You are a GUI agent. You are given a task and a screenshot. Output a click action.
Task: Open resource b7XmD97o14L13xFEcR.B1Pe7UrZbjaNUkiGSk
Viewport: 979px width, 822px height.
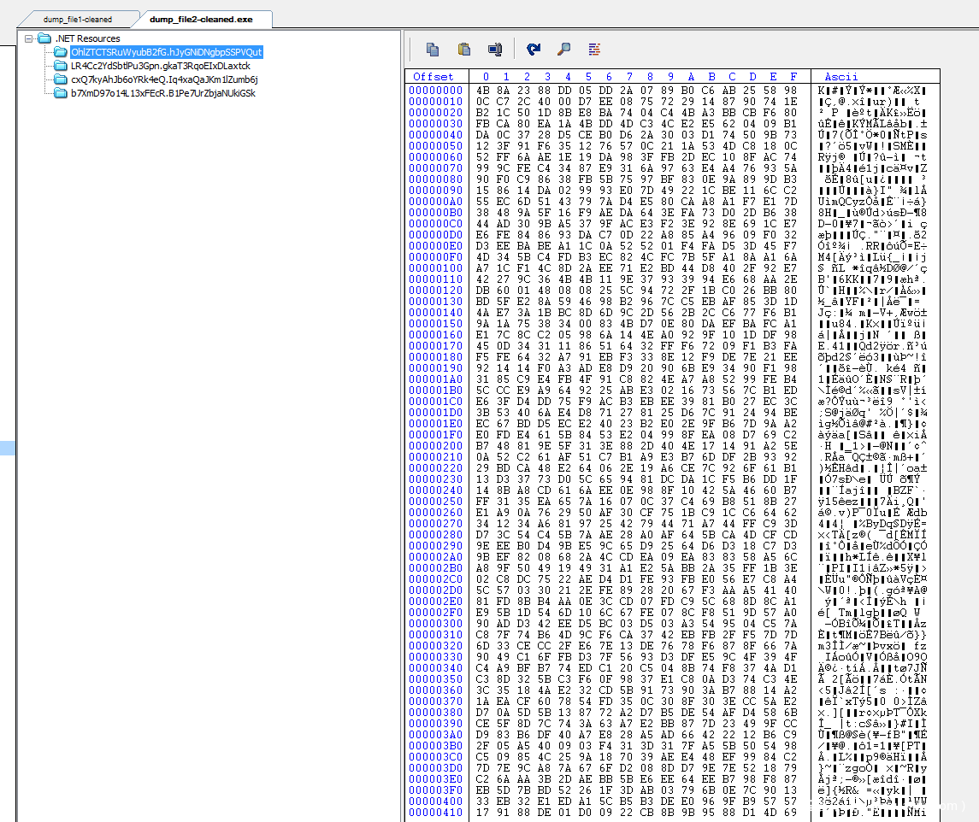click(162, 93)
